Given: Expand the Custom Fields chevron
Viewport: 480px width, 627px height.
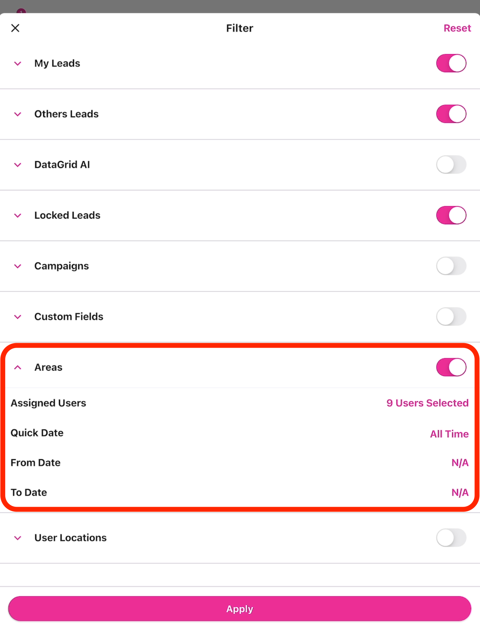Looking at the screenshot, I should click(18, 317).
